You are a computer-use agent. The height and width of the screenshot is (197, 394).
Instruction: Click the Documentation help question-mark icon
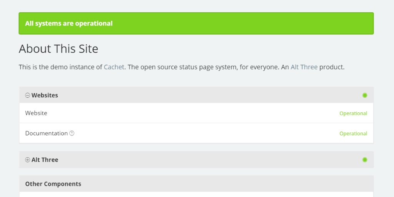72,133
